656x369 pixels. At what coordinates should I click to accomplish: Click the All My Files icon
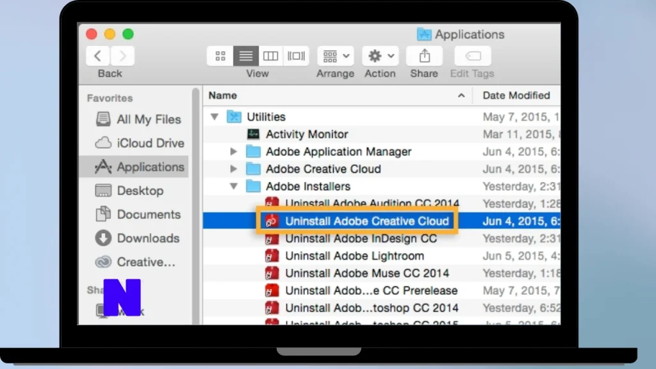coord(103,119)
